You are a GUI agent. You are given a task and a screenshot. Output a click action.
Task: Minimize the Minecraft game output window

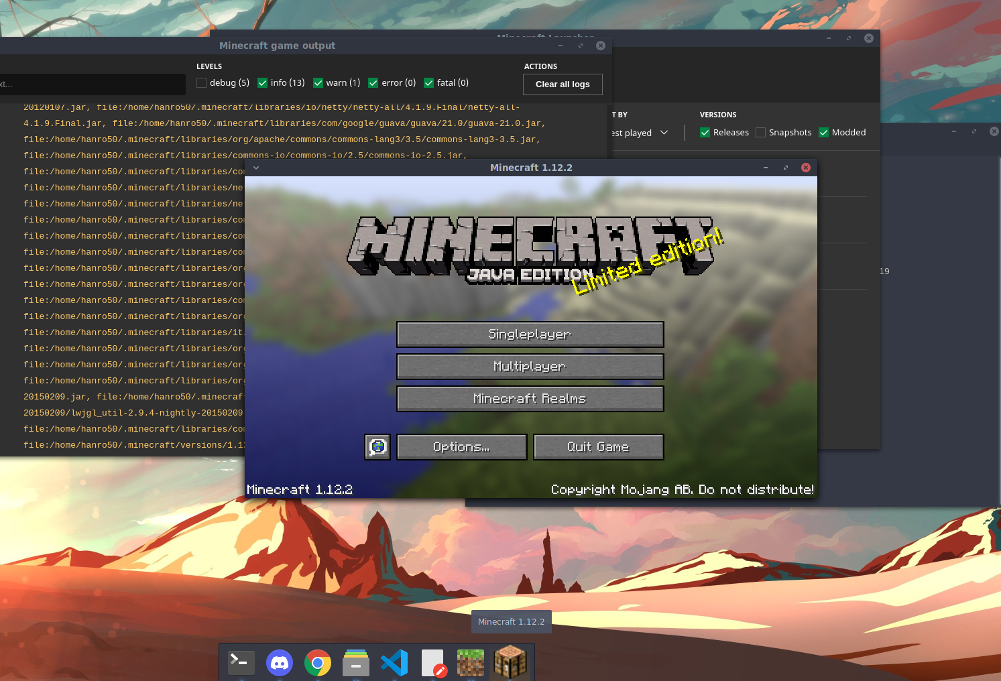click(561, 46)
